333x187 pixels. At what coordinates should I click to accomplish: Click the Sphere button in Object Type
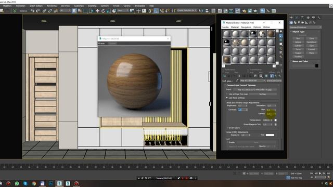pyautogui.click(x=298, y=42)
